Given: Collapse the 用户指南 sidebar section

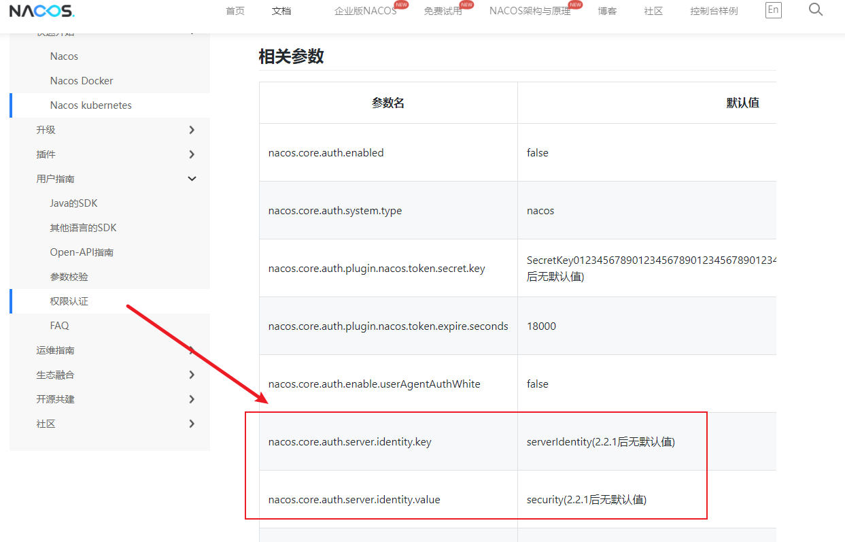Looking at the screenshot, I should [x=192, y=178].
